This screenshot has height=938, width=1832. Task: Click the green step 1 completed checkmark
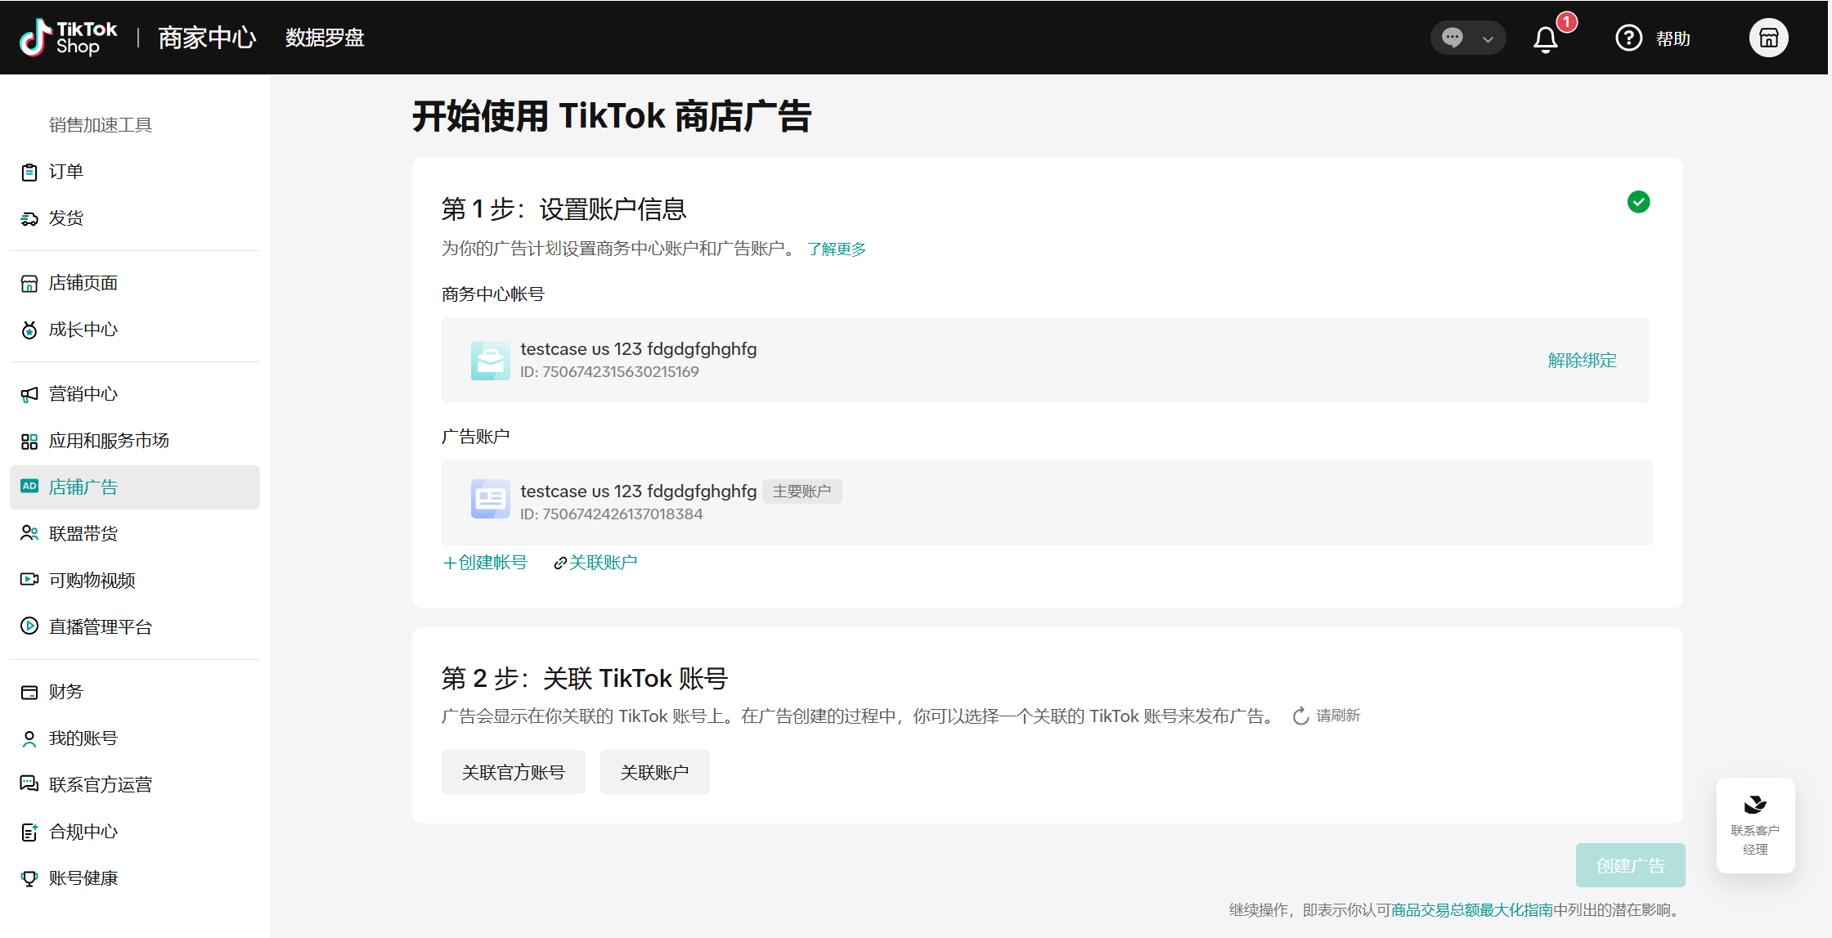(x=1638, y=202)
